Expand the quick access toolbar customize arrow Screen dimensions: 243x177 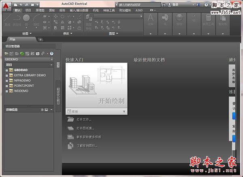pos(38,5)
